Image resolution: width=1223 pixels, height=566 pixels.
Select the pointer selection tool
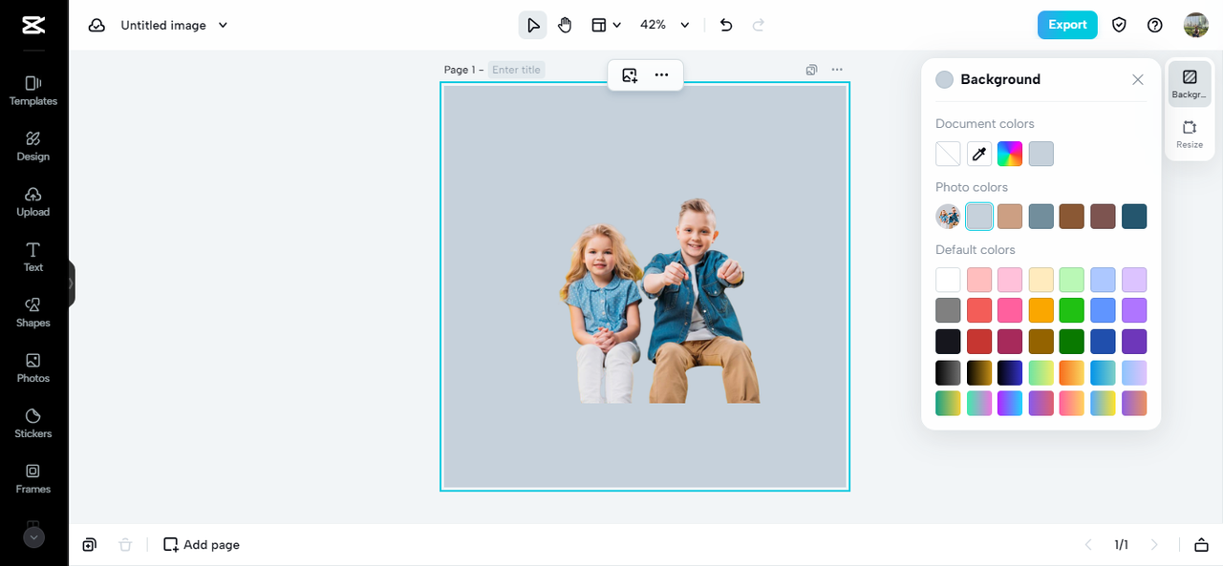[533, 25]
